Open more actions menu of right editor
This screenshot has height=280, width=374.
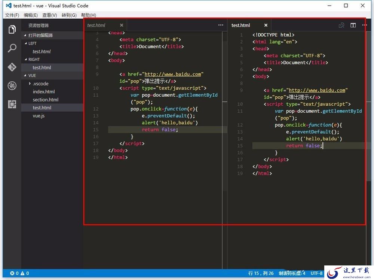364,25
